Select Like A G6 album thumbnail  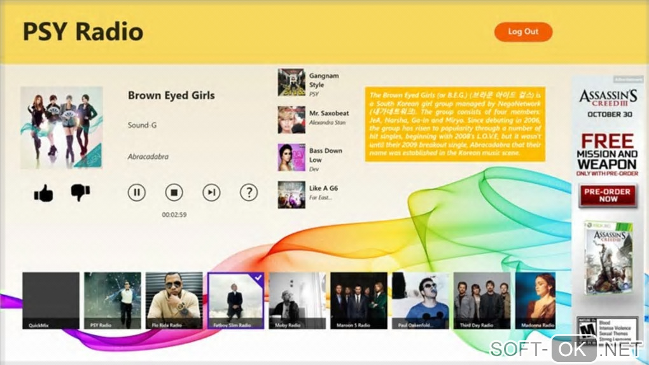pos(291,195)
